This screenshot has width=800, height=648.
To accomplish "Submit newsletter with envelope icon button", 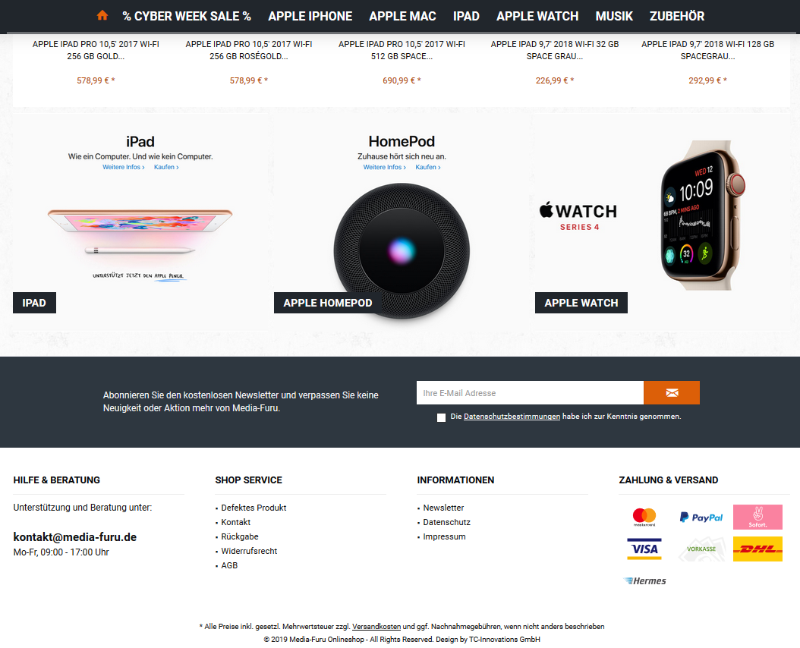I will (x=672, y=392).
